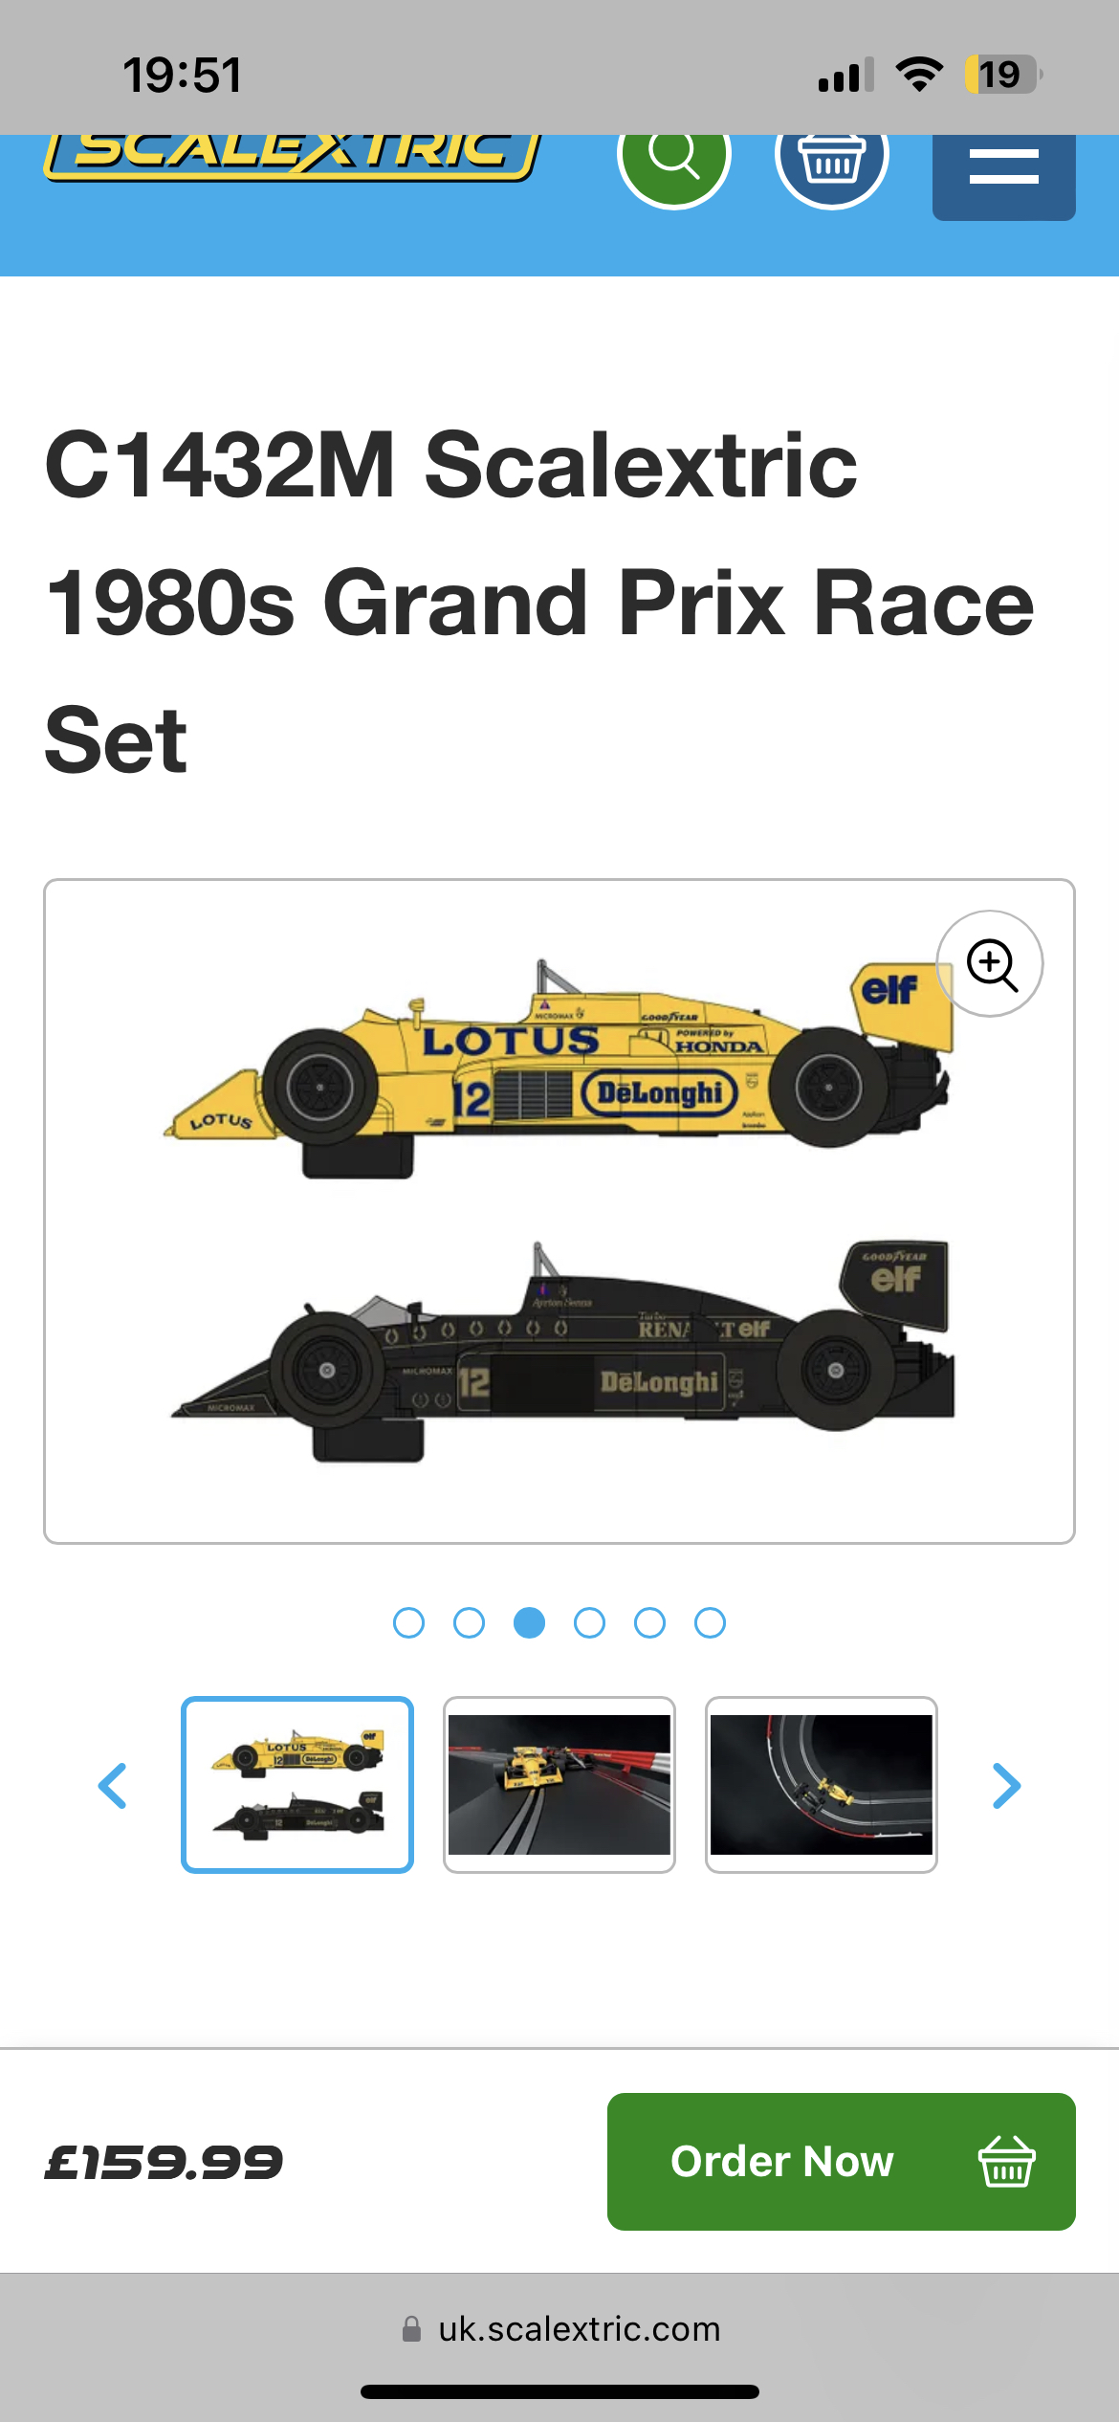Select the second carousel dot

pos(469,1623)
